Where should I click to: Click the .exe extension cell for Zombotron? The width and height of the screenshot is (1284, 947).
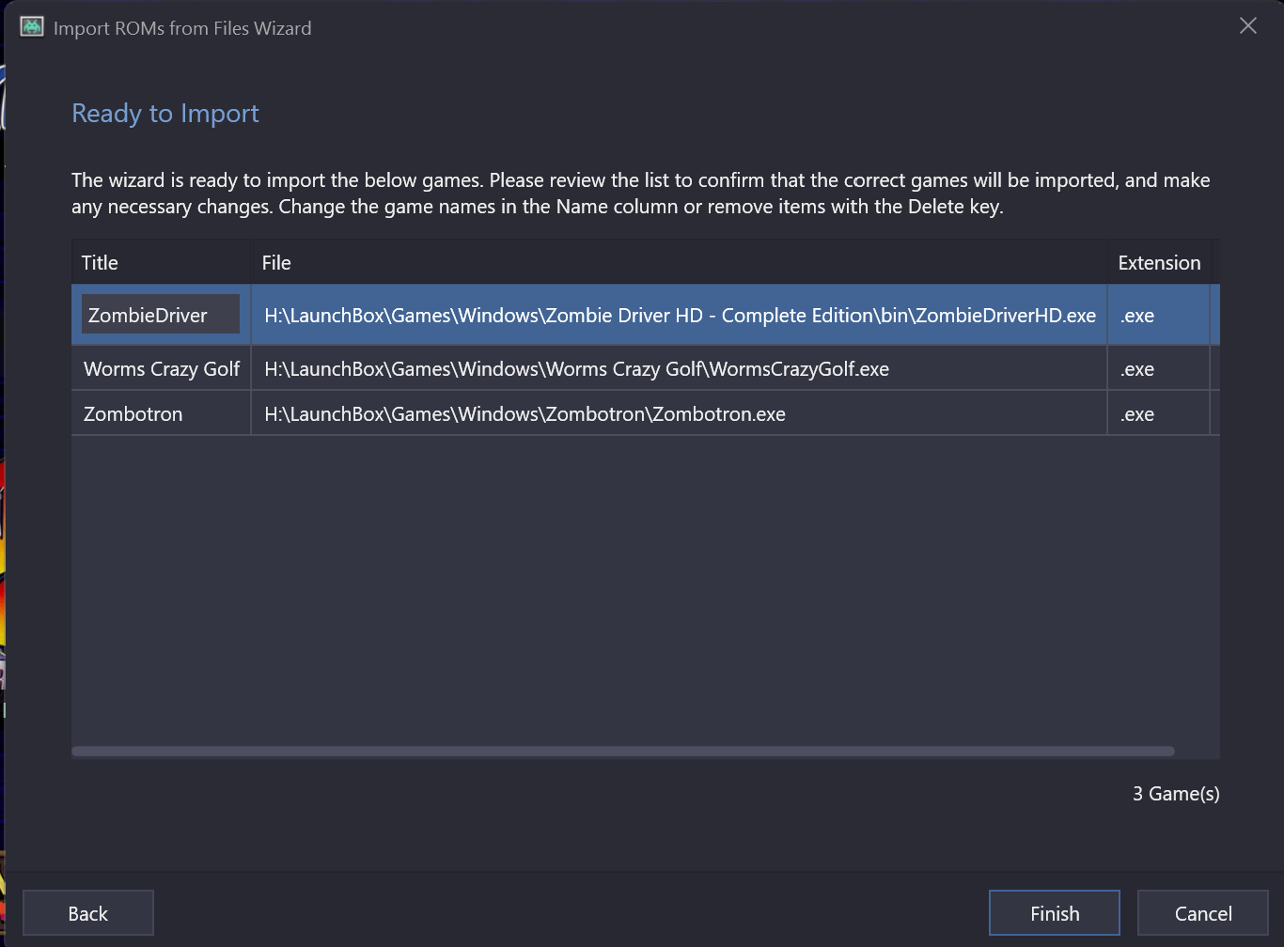pos(1159,413)
